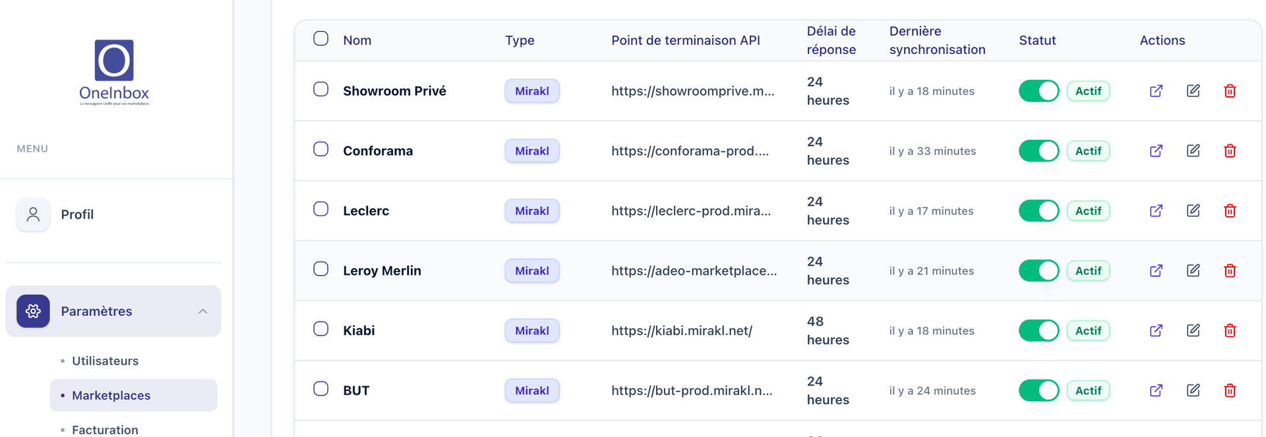Click the adeo-marketplace API URL
Viewport: 1266px width, 437px height.
tap(694, 271)
